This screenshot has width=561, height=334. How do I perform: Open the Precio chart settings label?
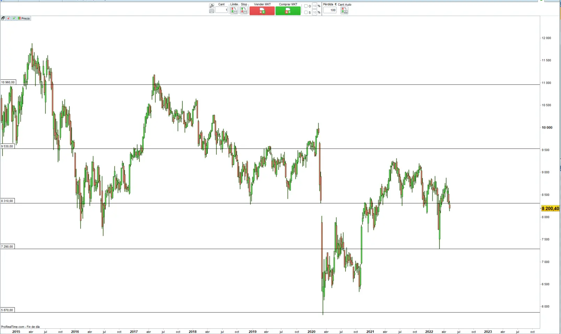pos(25,18)
